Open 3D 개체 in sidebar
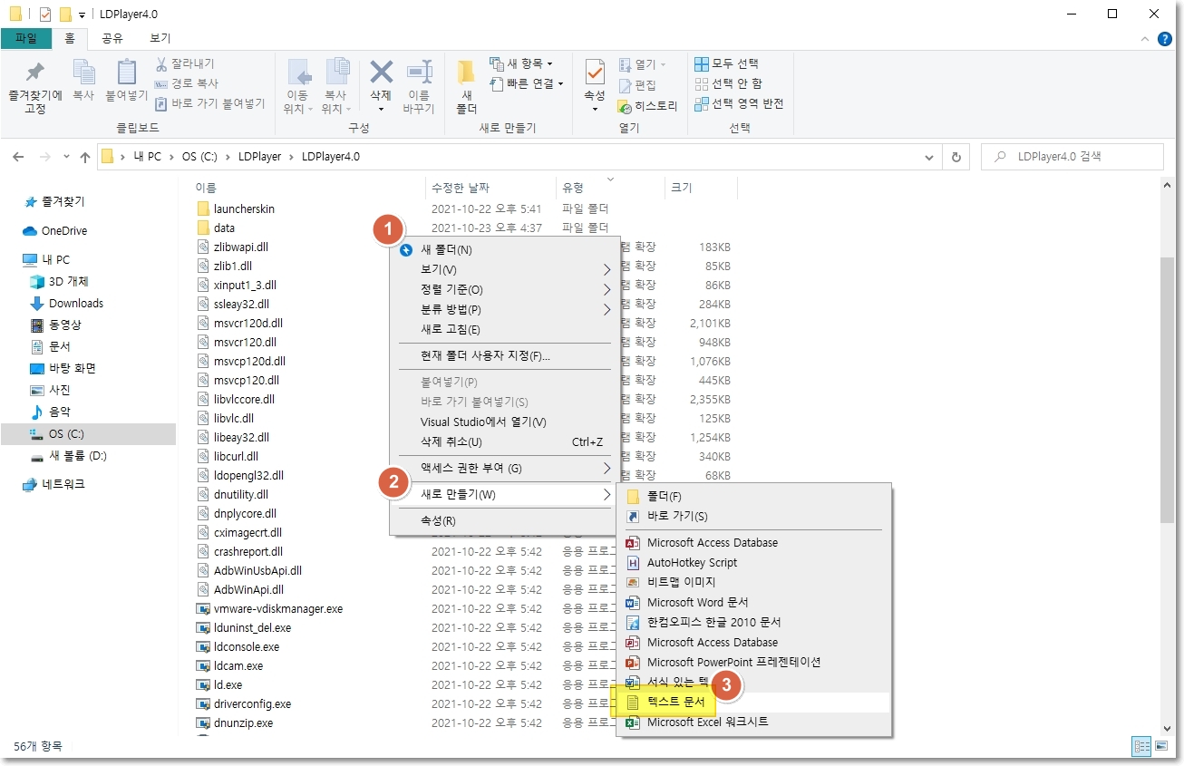The height and width of the screenshot is (766, 1184). click(60, 281)
